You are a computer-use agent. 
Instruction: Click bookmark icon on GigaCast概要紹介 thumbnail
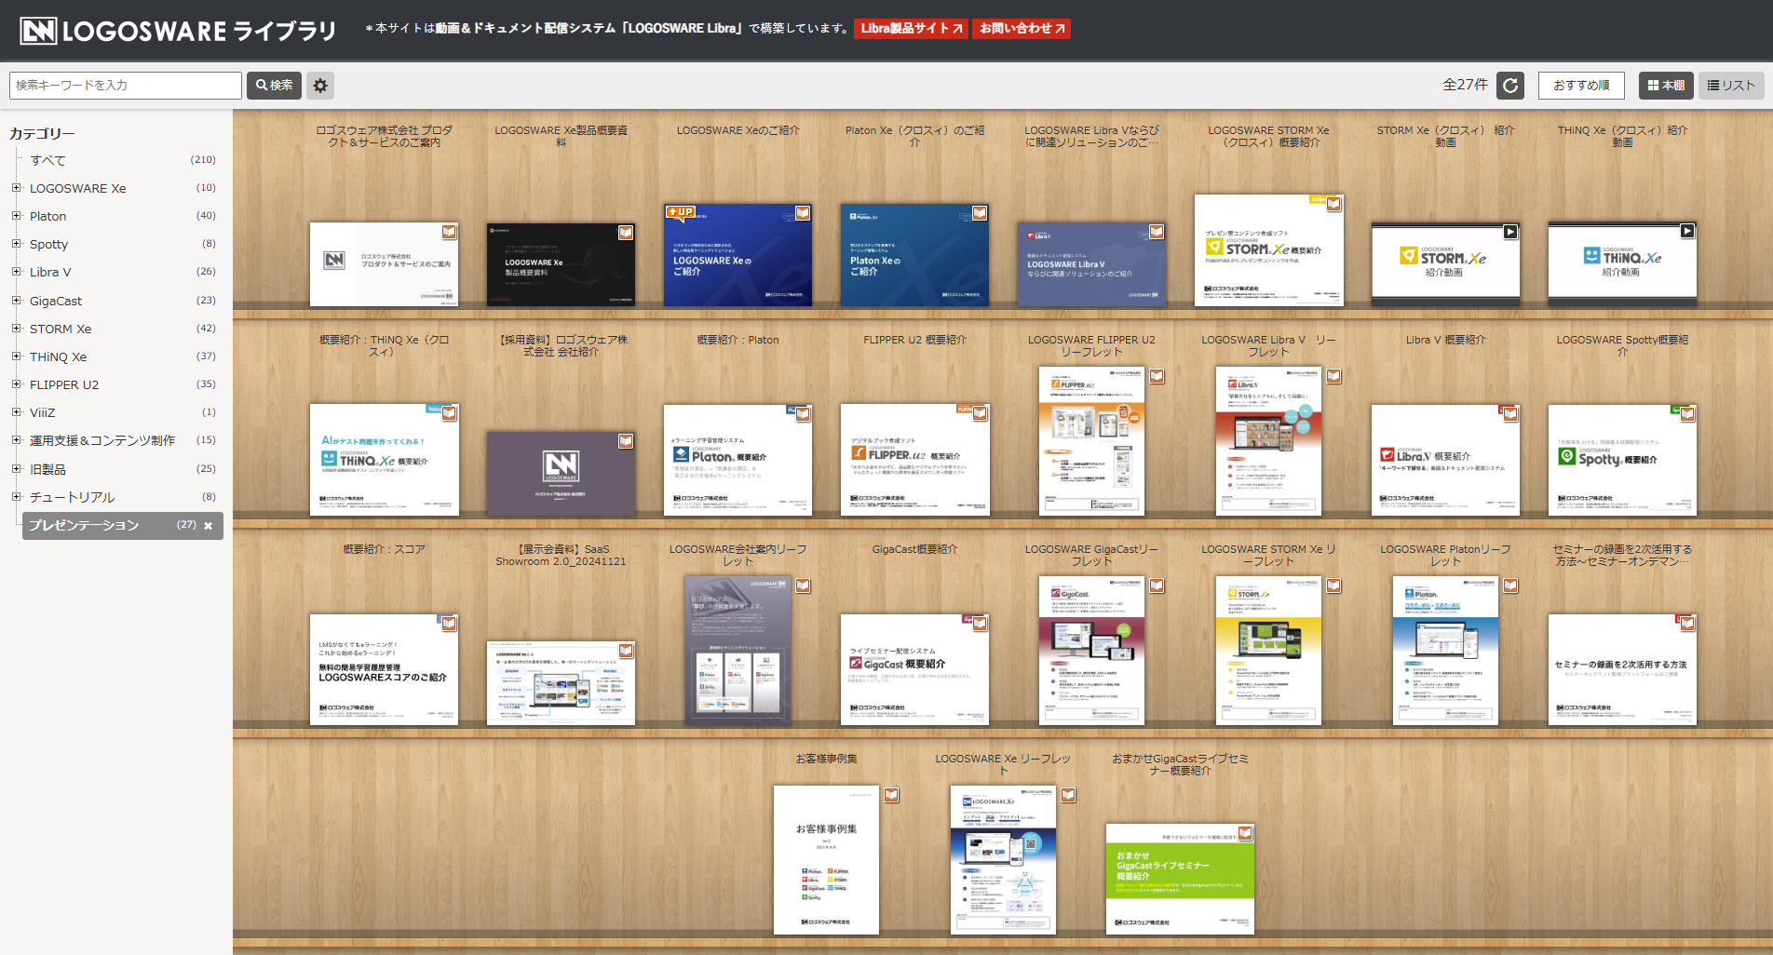pos(980,624)
